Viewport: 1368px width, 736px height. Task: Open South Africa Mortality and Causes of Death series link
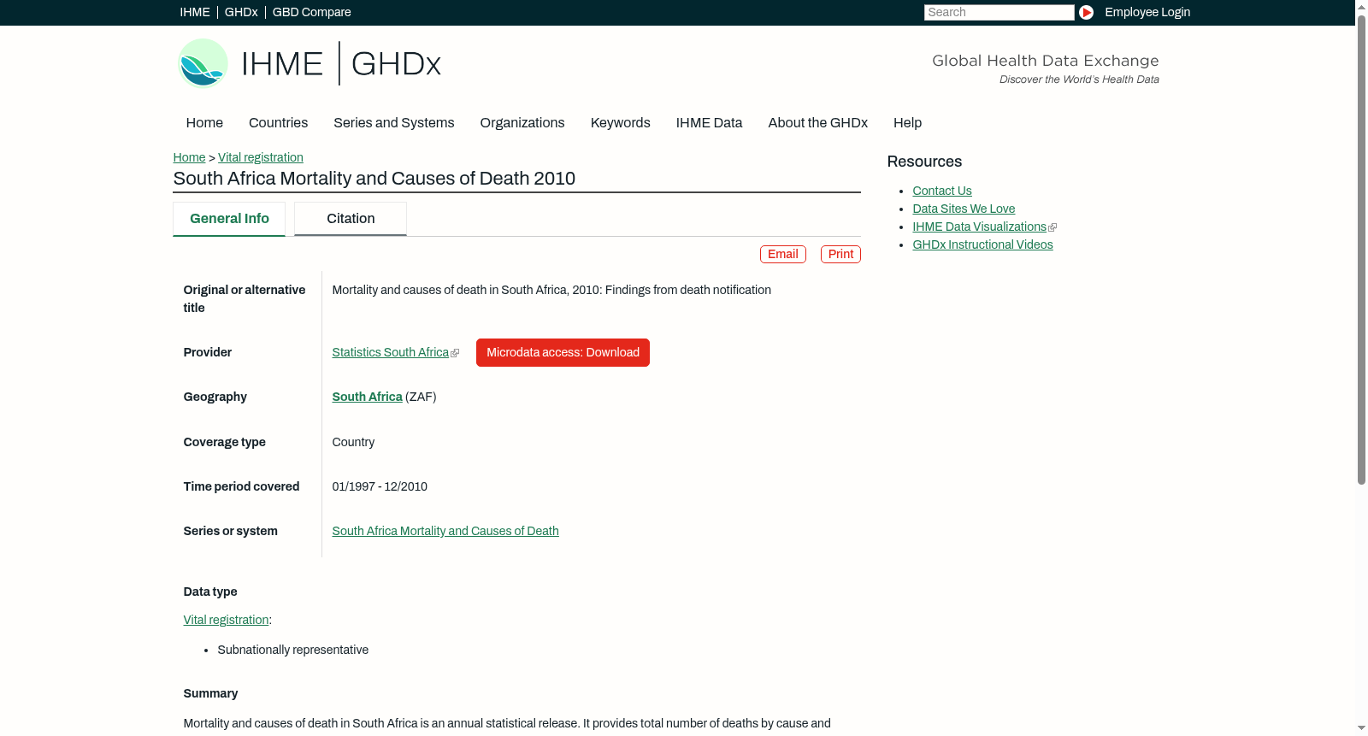click(x=445, y=531)
